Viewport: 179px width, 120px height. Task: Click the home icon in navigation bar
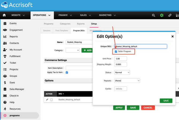(x=4, y=15)
